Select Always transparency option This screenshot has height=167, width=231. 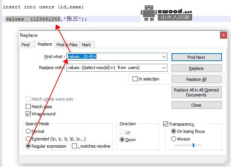point(173,139)
